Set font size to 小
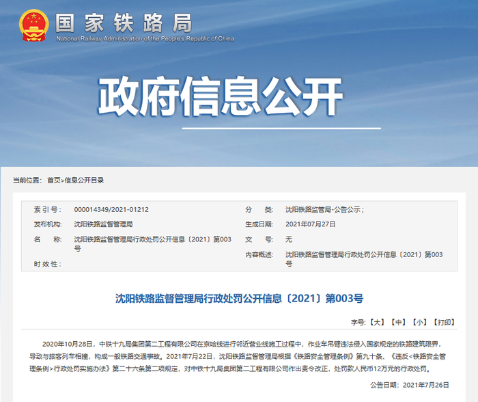 [419, 322]
